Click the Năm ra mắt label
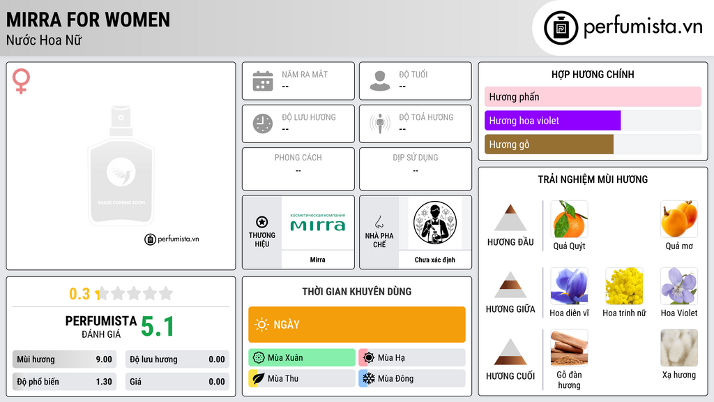 305,74
